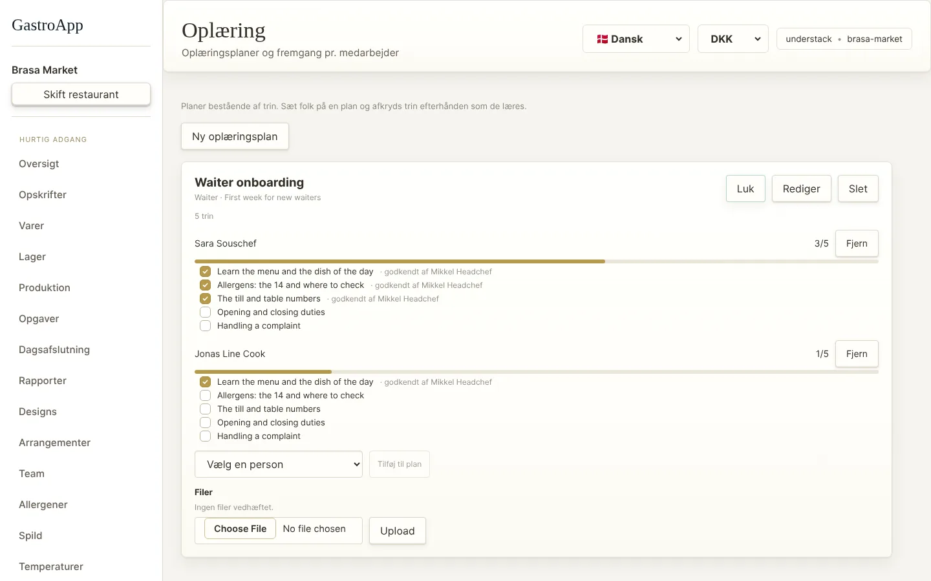Open Oversigt in the sidebar
The width and height of the screenshot is (931, 581).
39,164
